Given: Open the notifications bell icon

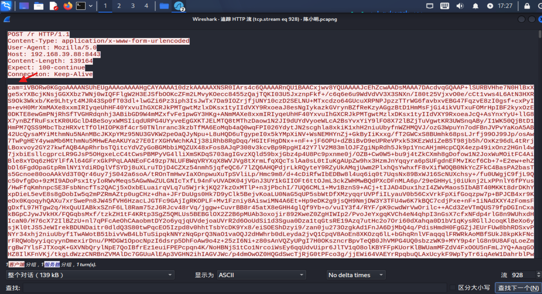Looking at the screenshot, I should (x=475, y=6).
